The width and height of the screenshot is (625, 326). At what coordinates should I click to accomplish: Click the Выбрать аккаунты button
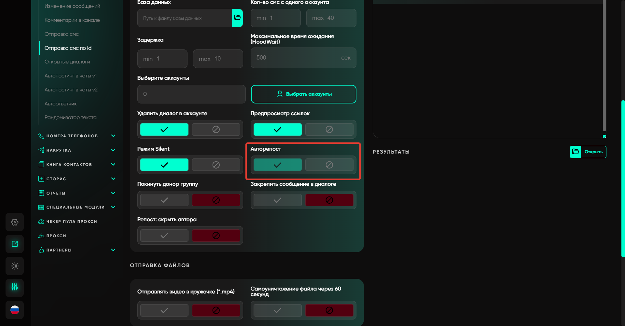(303, 94)
